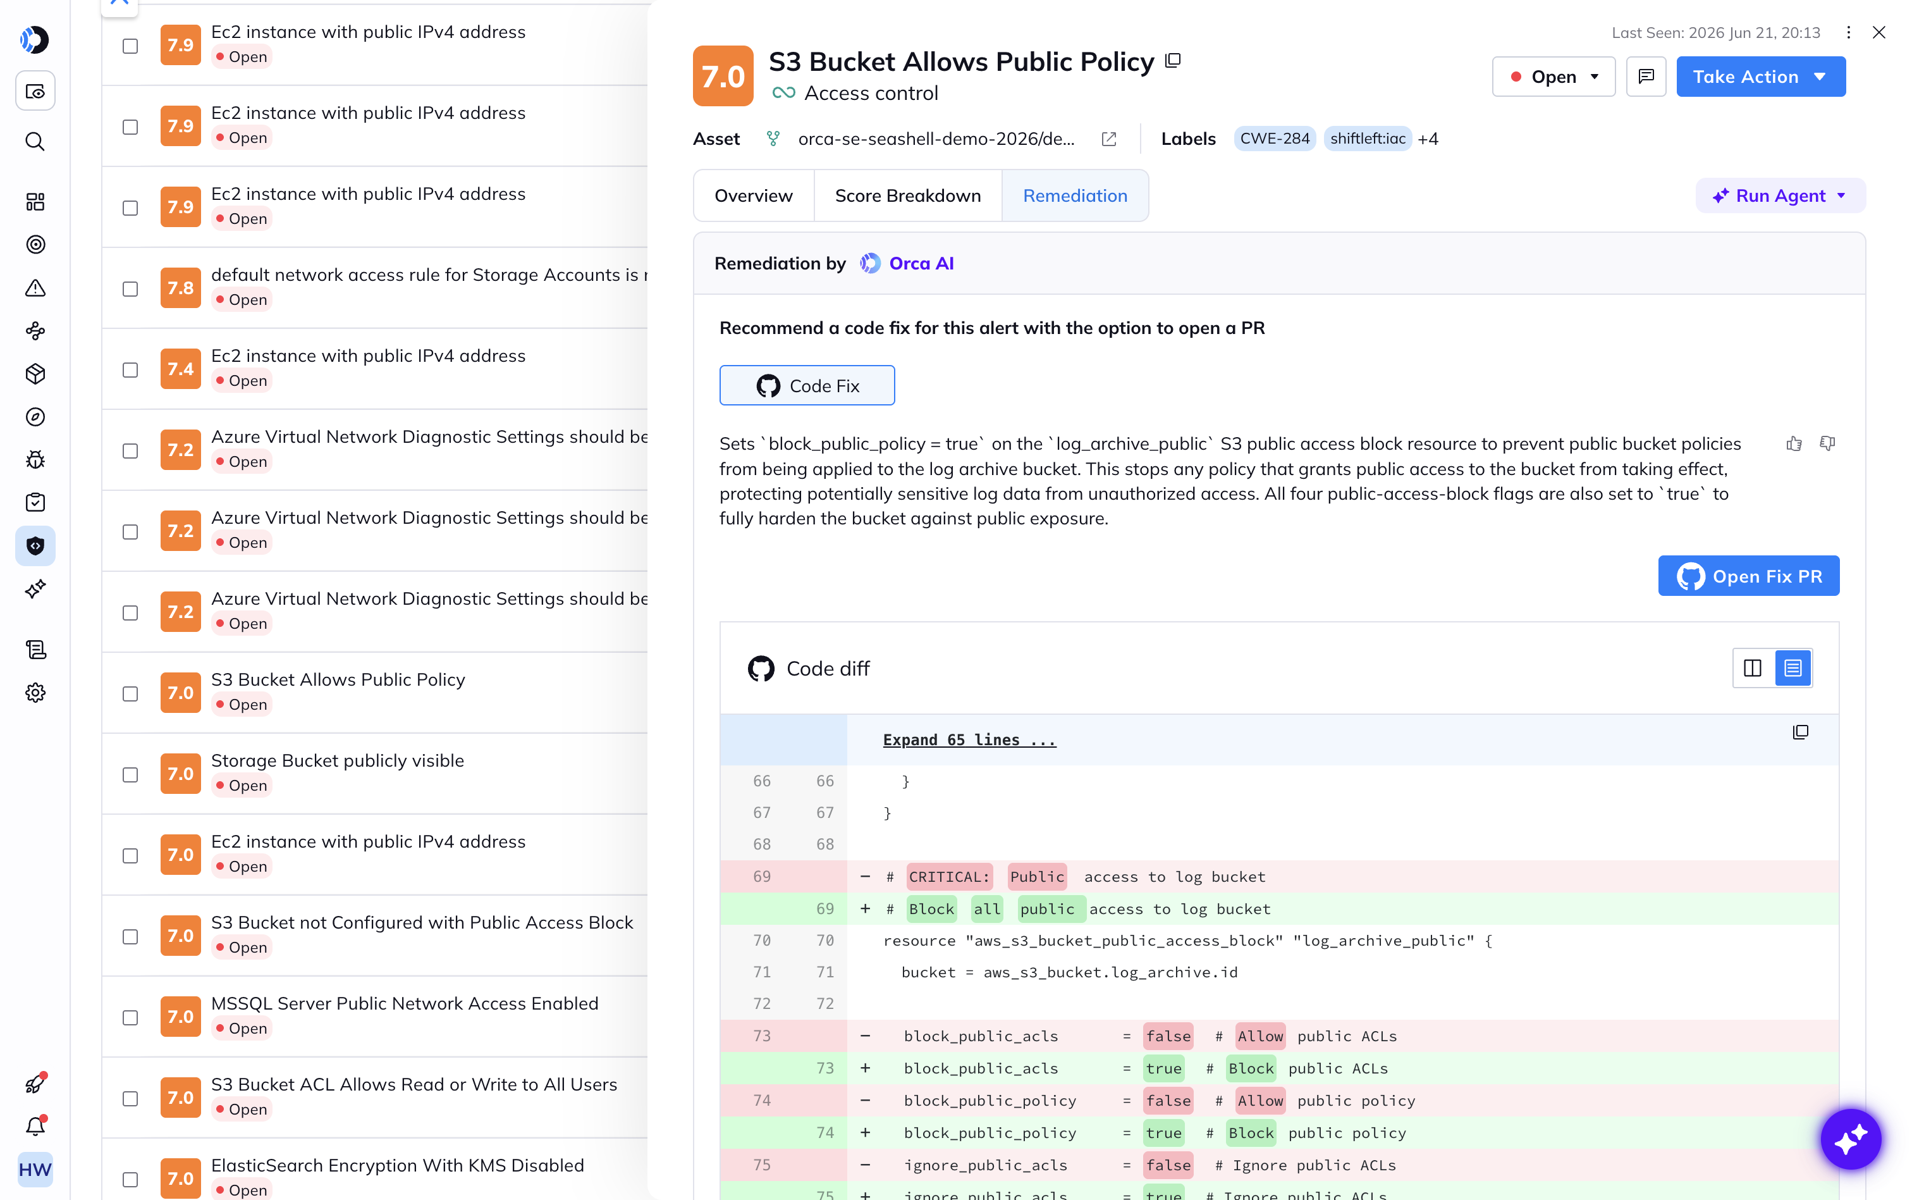Check the 7.0 Ec2 instance public IPv4 row
Image resolution: width=1912 pixels, height=1200 pixels.
click(130, 855)
